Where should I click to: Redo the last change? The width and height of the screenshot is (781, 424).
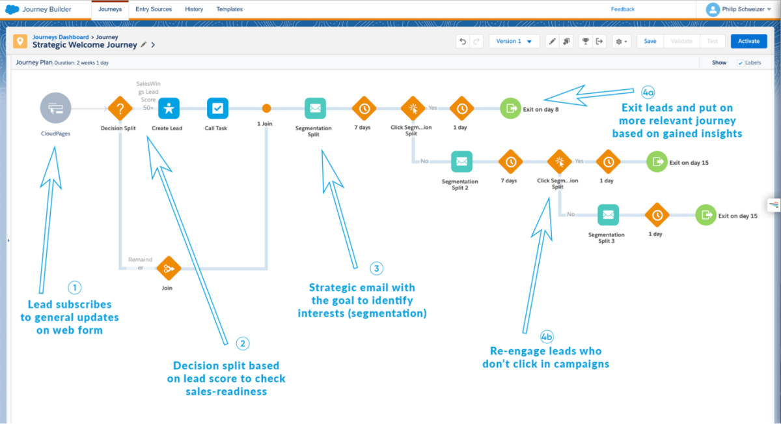[x=476, y=41]
